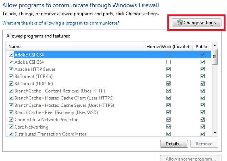Toggle the Public checkbox for BitTorrent (TCP-In)
Image resolution: width=227 pixels, height=161 pixels.
click(x=203, y=76)
